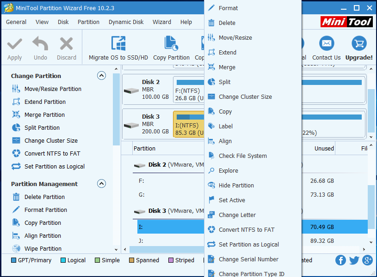This screenshot has height=277, width=377.
Task: Choose Label from the context menu
Action: tap(253, 126)
